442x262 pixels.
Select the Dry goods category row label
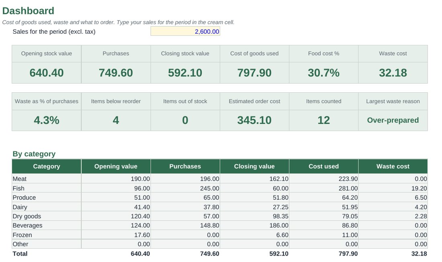pos(27,216)
